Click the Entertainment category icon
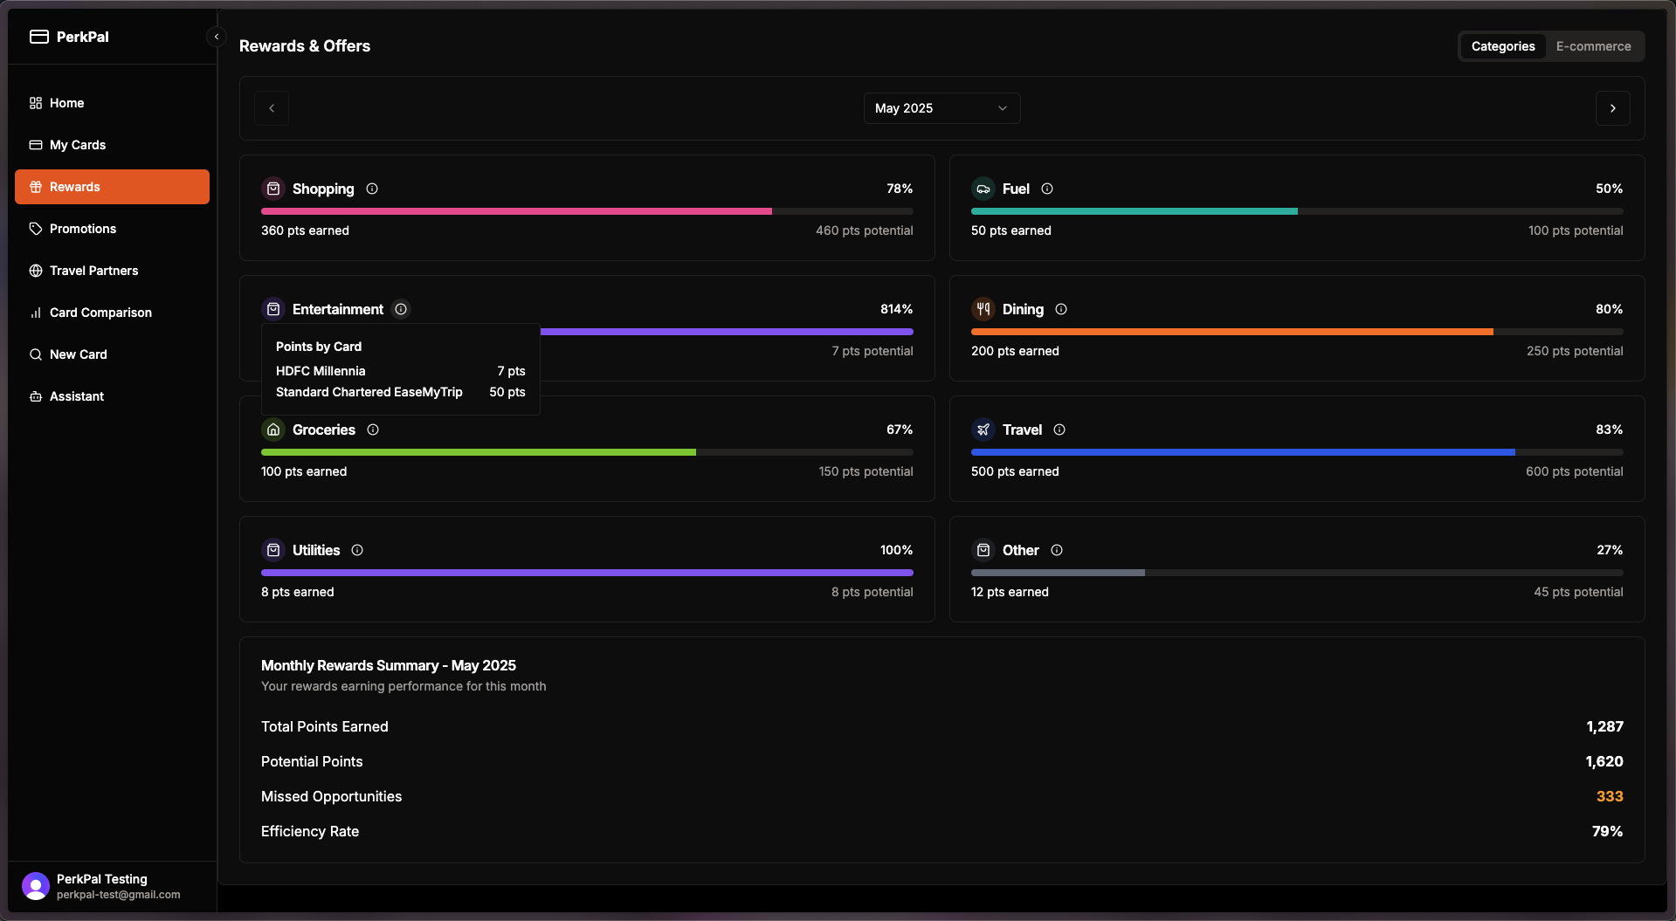 click(x=273, y=309)
